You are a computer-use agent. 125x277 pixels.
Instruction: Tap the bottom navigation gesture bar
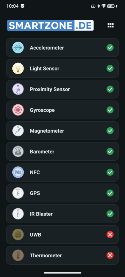pyautogui.click(x=62, y=273)
